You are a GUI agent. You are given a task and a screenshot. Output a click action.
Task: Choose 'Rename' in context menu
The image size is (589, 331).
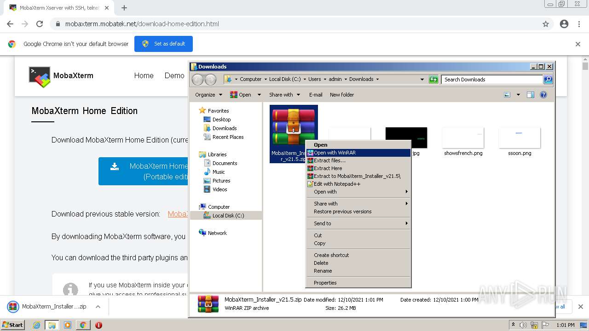[x=358, y=271]
